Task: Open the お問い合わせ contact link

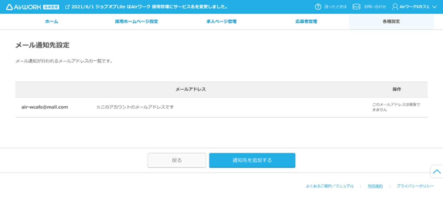Action: 375,7
